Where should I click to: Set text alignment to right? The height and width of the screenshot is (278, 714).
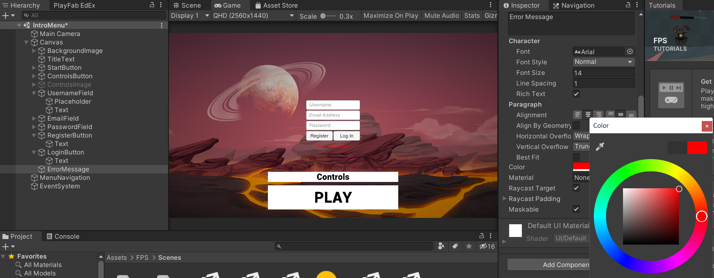click(598, 115)
